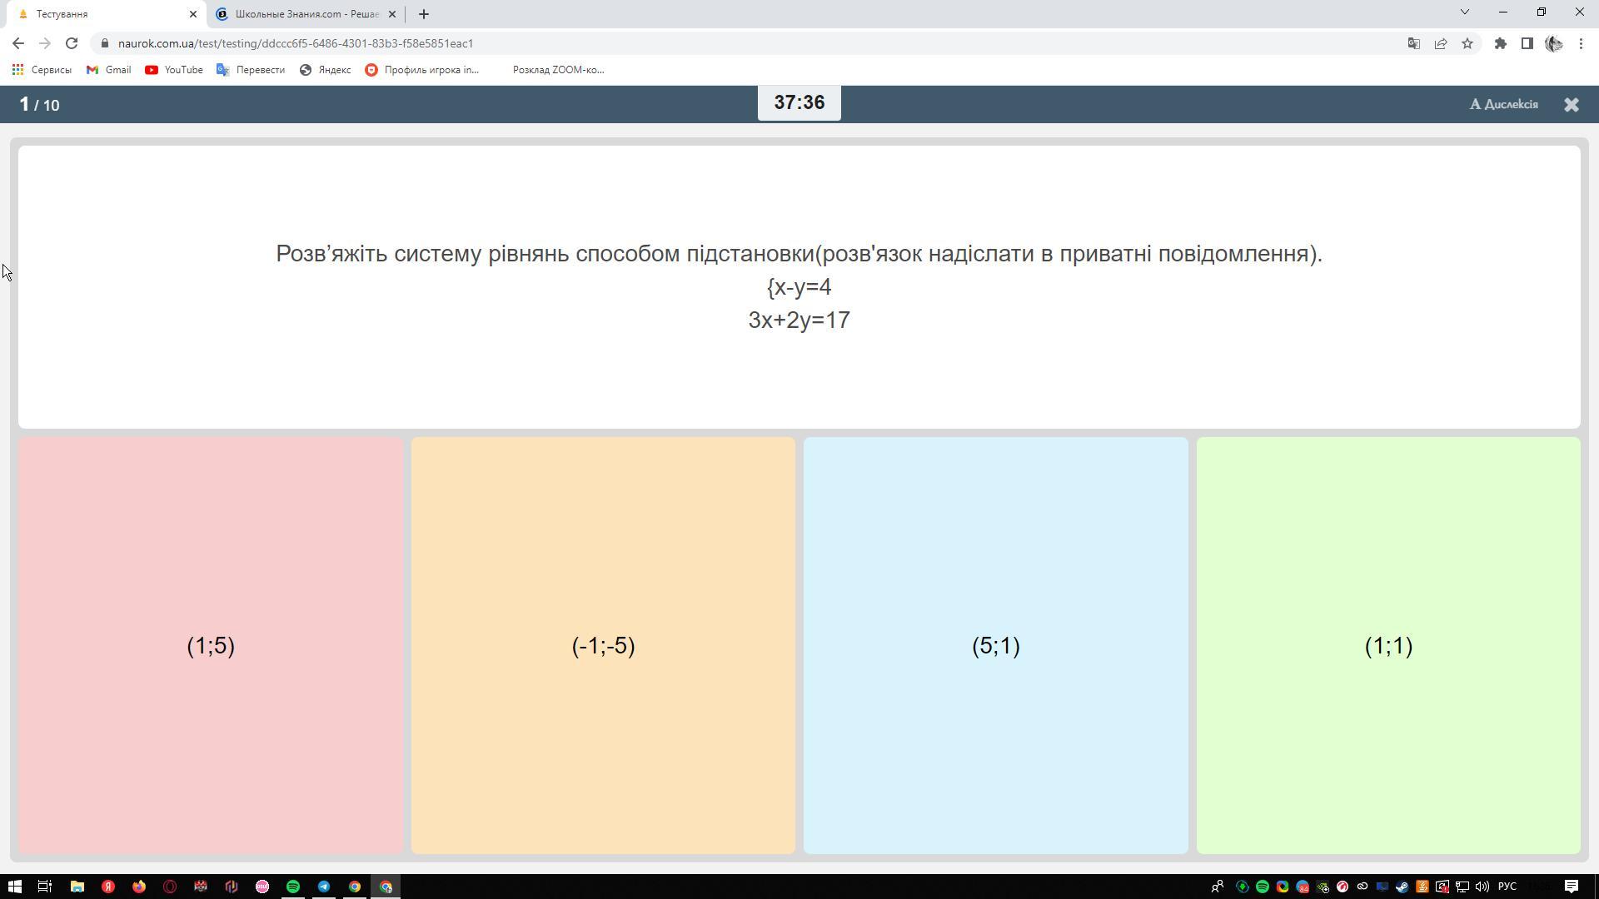Open a new browser tab
The height and width of the screenshot is (899, 1599).
[424, 14]
